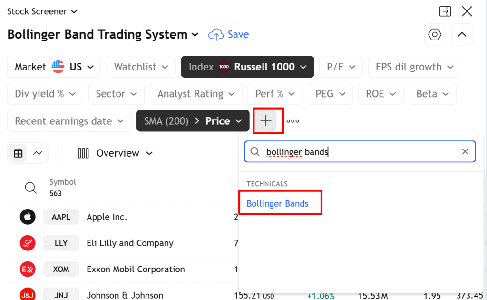The width and height of the screenshot is (487, 300).
Task: Click into the filter search field
Action: [x=357, y=151]
